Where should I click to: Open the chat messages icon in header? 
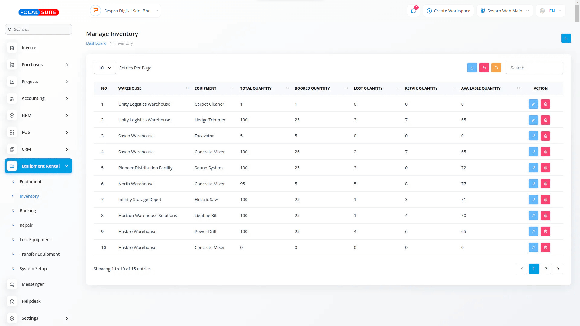[x=414, y=11]
